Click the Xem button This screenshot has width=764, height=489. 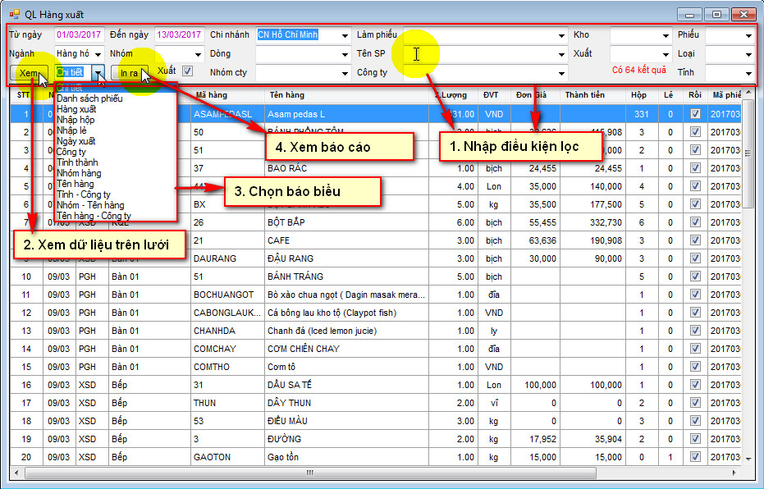(x=29, y=73)
